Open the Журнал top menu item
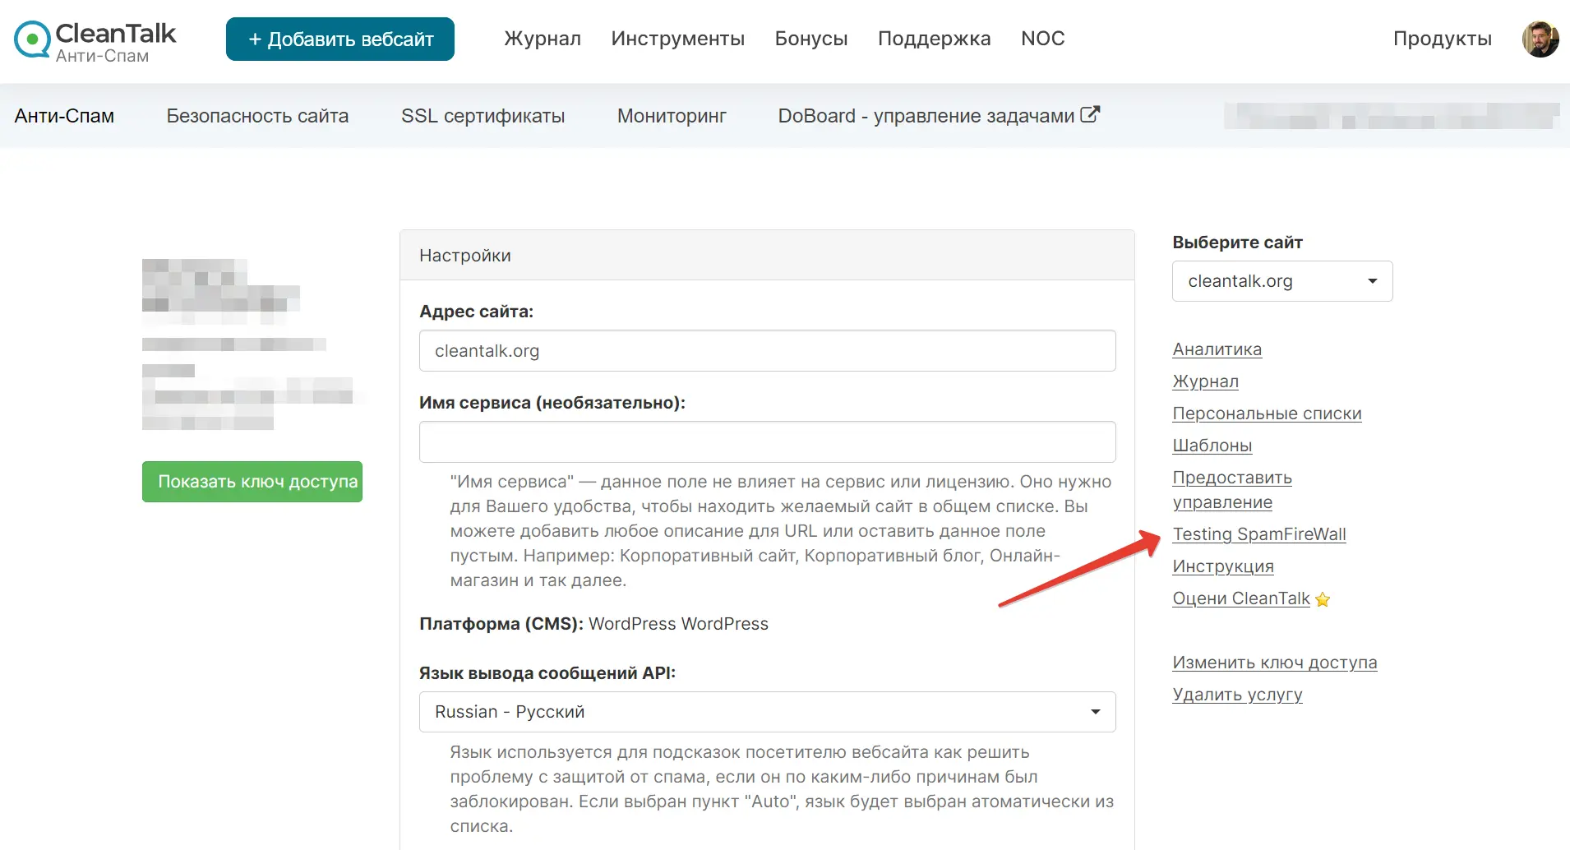 click(543, 39)
